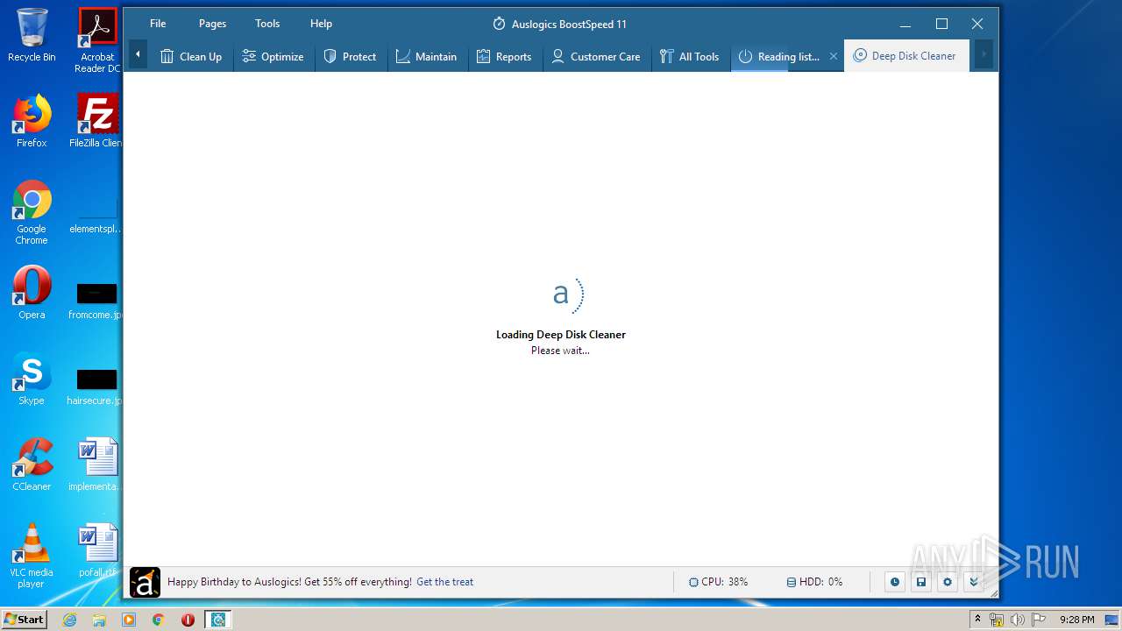Image resolution: width=1122 pixels, height=631 pixels.
Task: Open the pofall.rtf document on desktop
Action: pyautogui.click(x=96, y=550)
